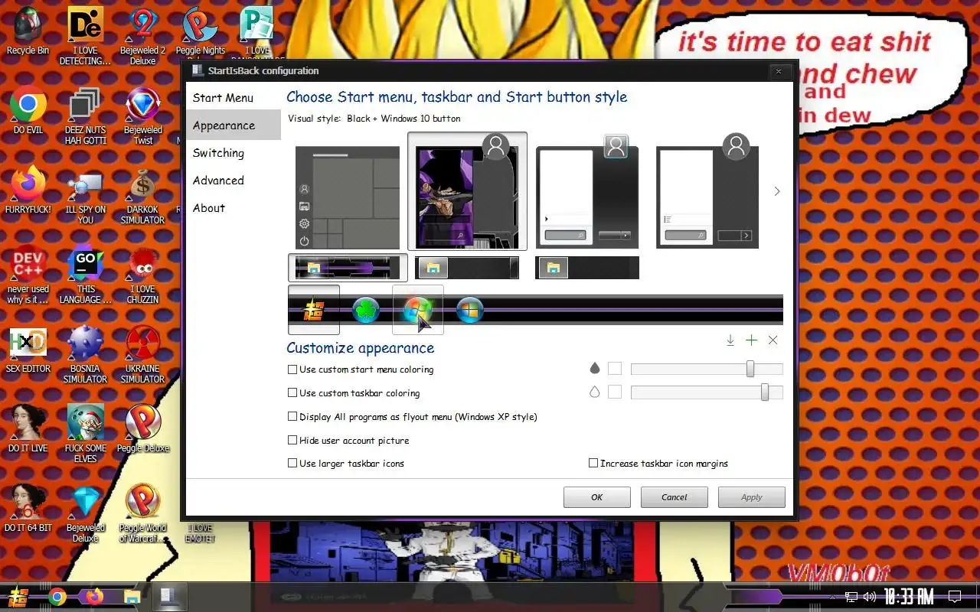Open DO IT 64 BIT desktop shortcut
Viewport: 980px width, 612px height.
pyautogui.click(x=28, y=509)
